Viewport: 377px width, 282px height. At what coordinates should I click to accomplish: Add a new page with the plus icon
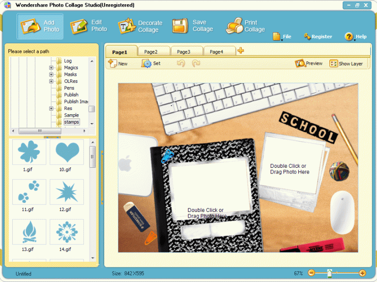click(240, 50)
